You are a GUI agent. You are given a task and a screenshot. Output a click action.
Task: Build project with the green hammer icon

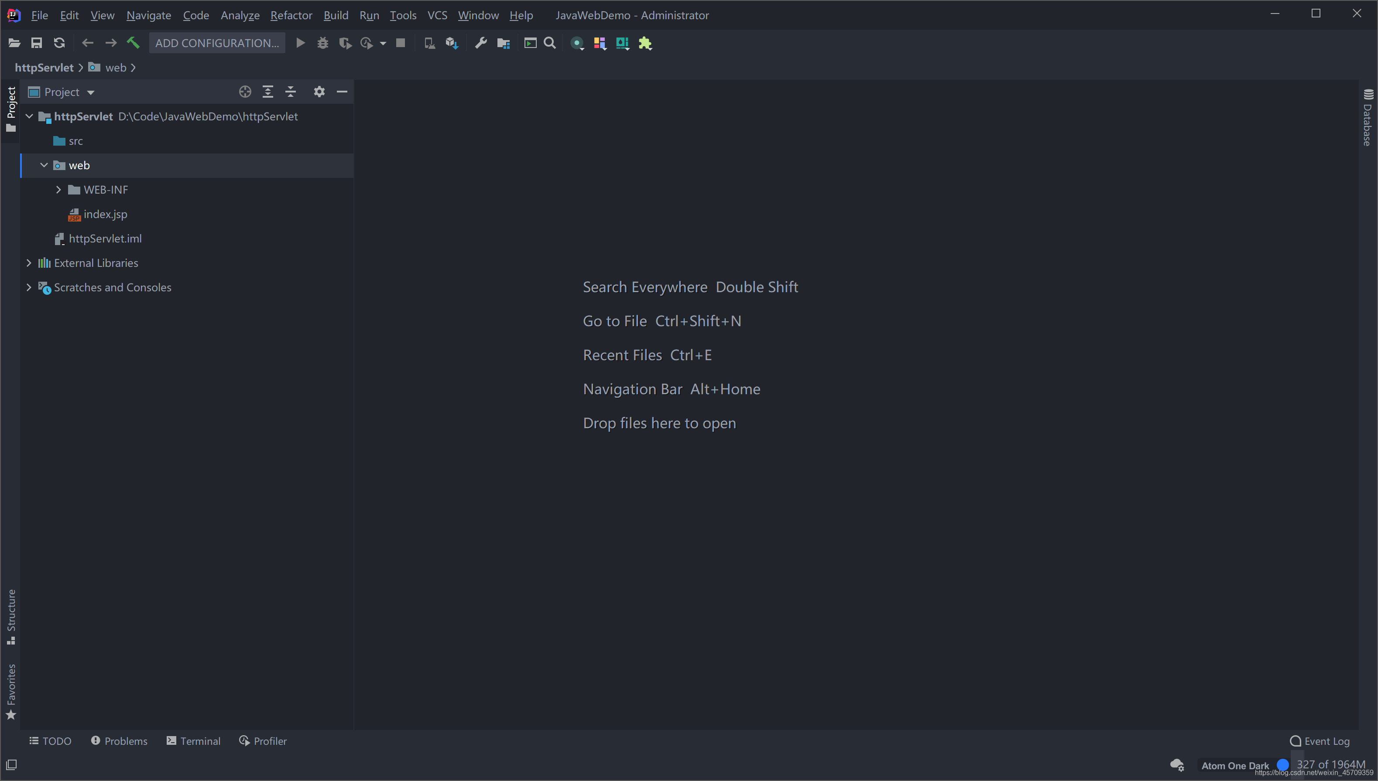tap(133, 43)
